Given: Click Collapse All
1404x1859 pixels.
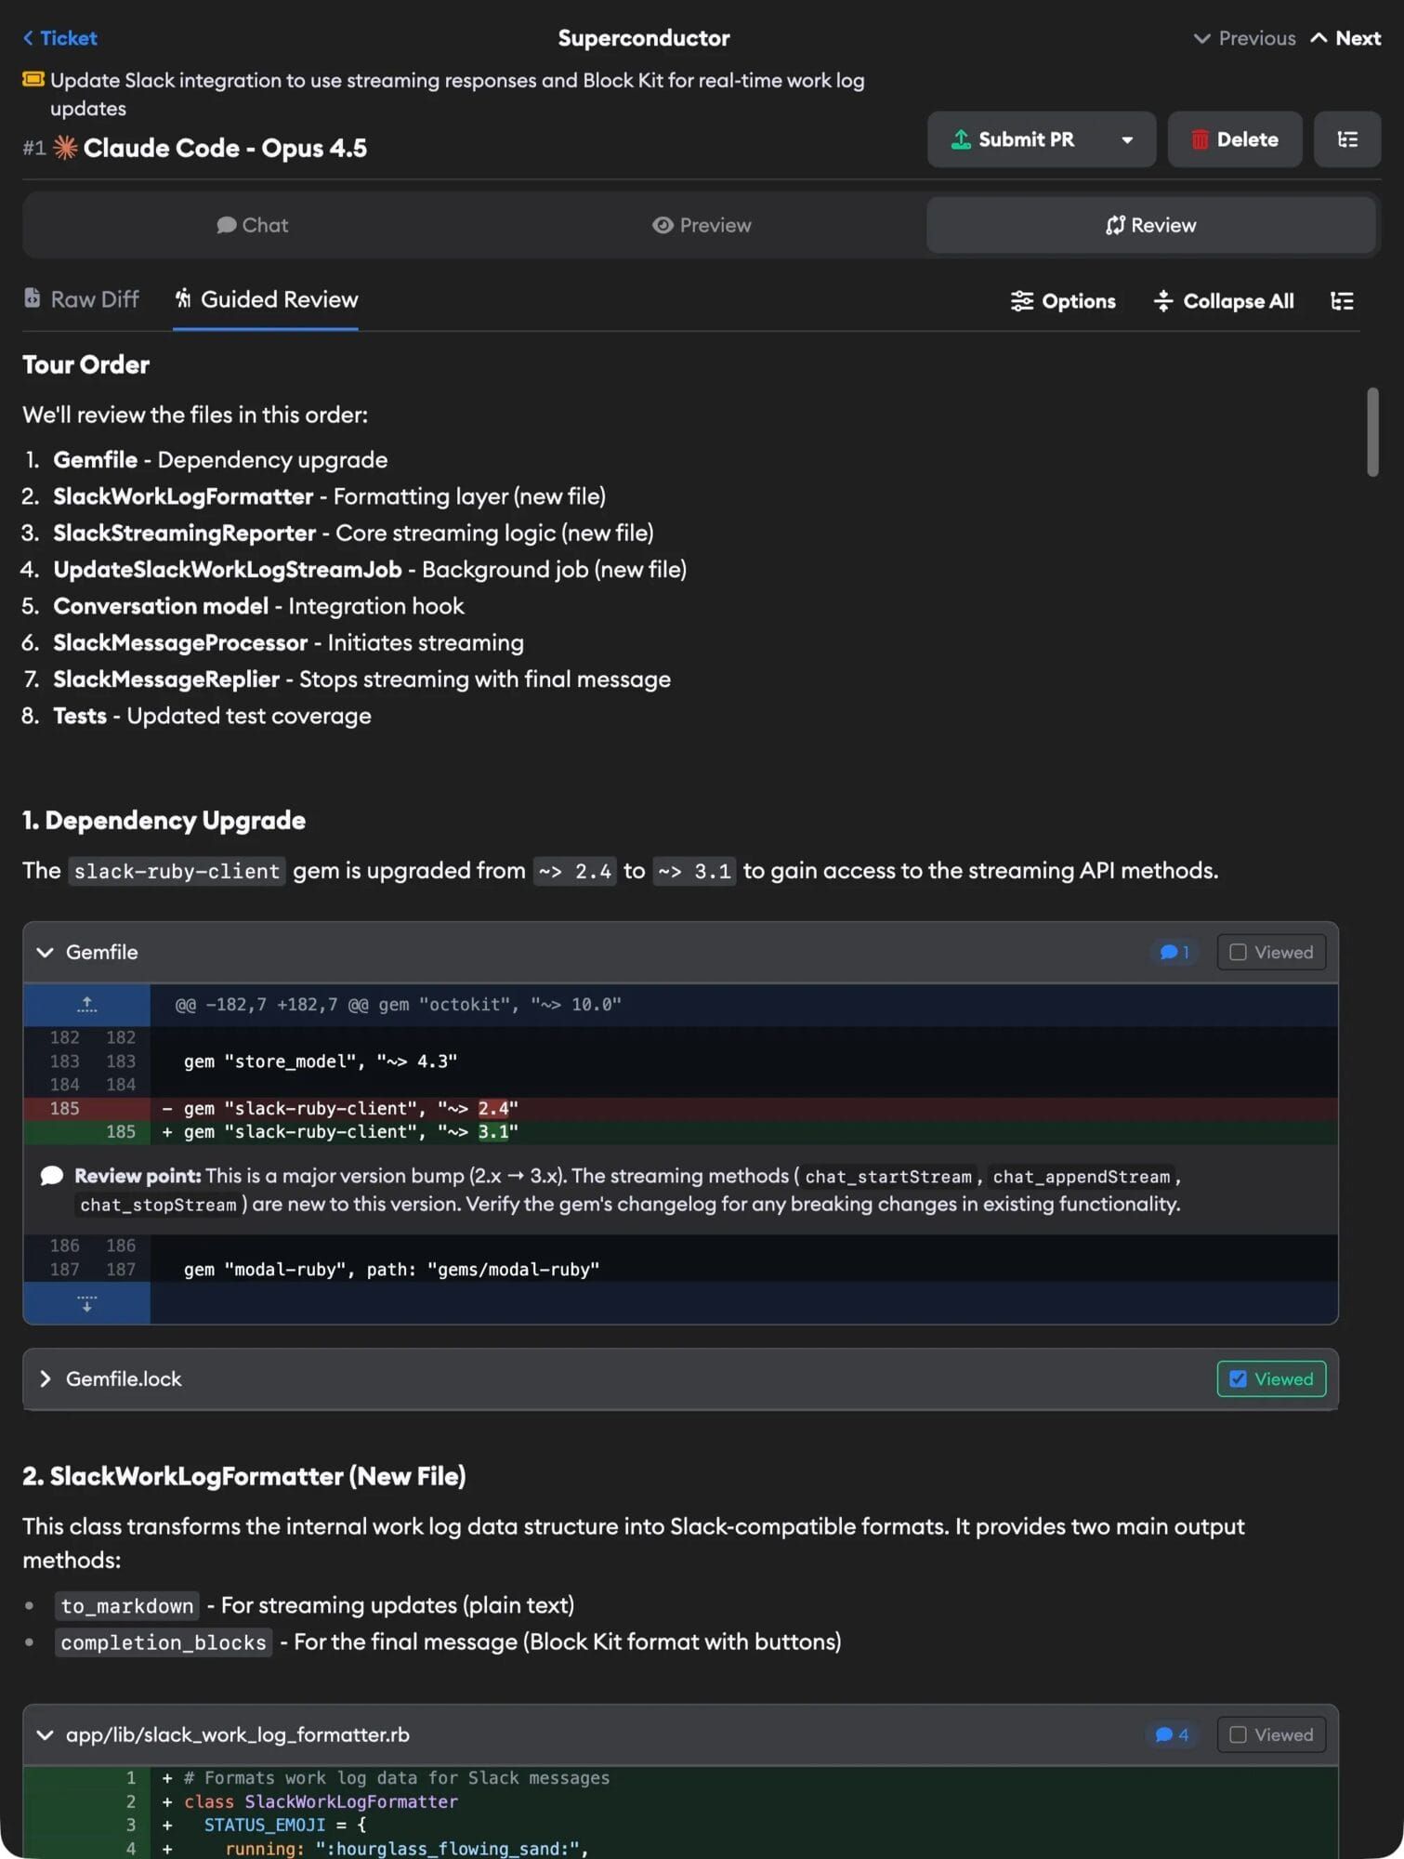Looking at the screenshot, I should pos(1223,301).
